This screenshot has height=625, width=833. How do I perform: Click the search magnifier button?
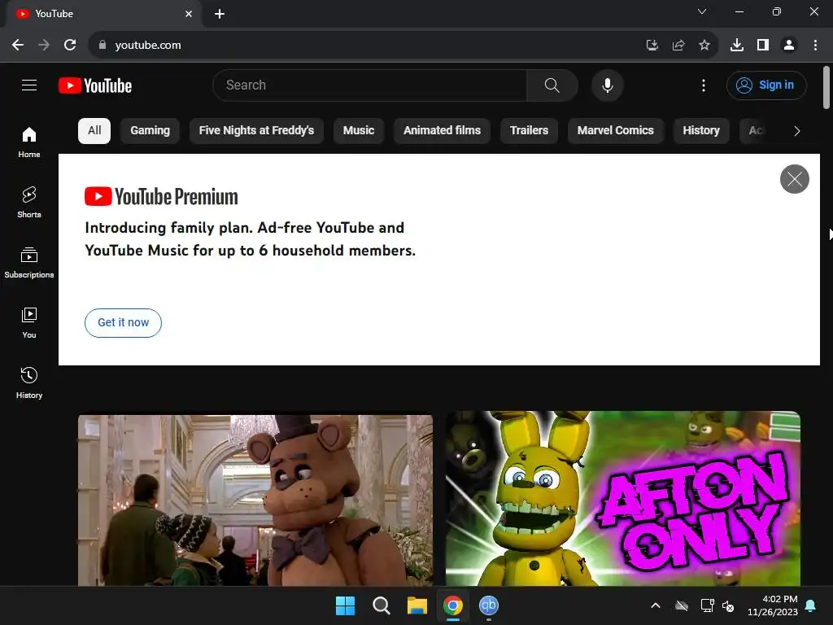552,85
